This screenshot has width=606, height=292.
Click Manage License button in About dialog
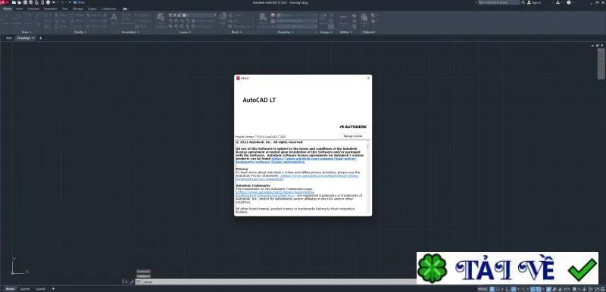(x=353, y=135)
